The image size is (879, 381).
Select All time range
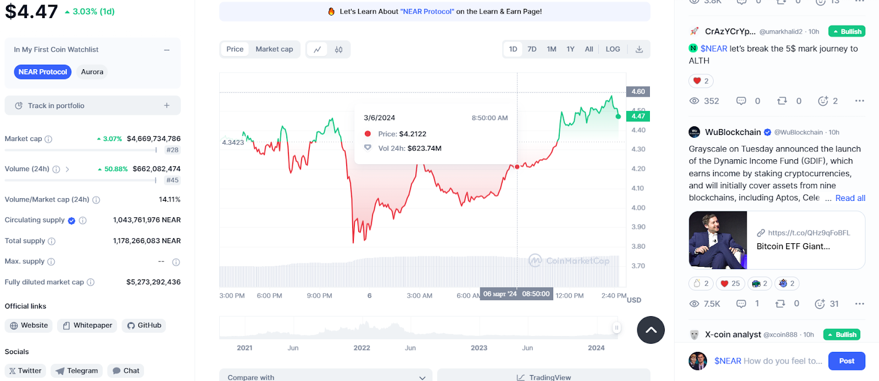click(589, 49)
